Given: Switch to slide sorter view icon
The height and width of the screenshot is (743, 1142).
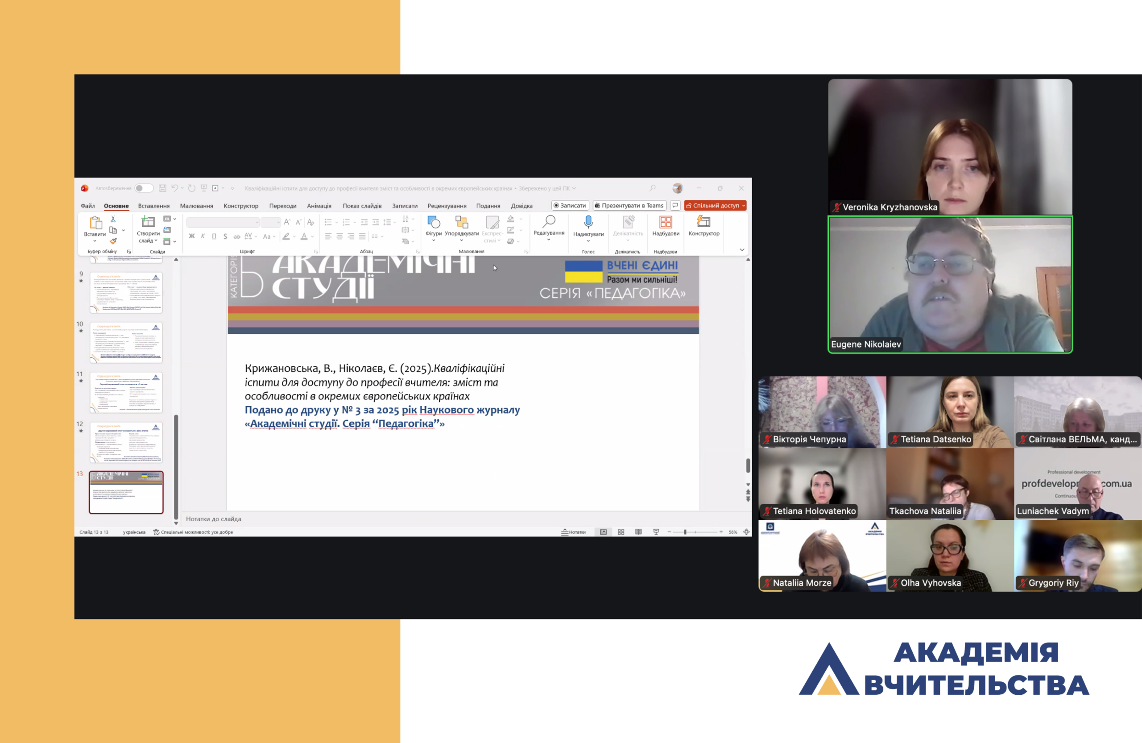Looking at the screenshot, I should (x=621, y=532).
